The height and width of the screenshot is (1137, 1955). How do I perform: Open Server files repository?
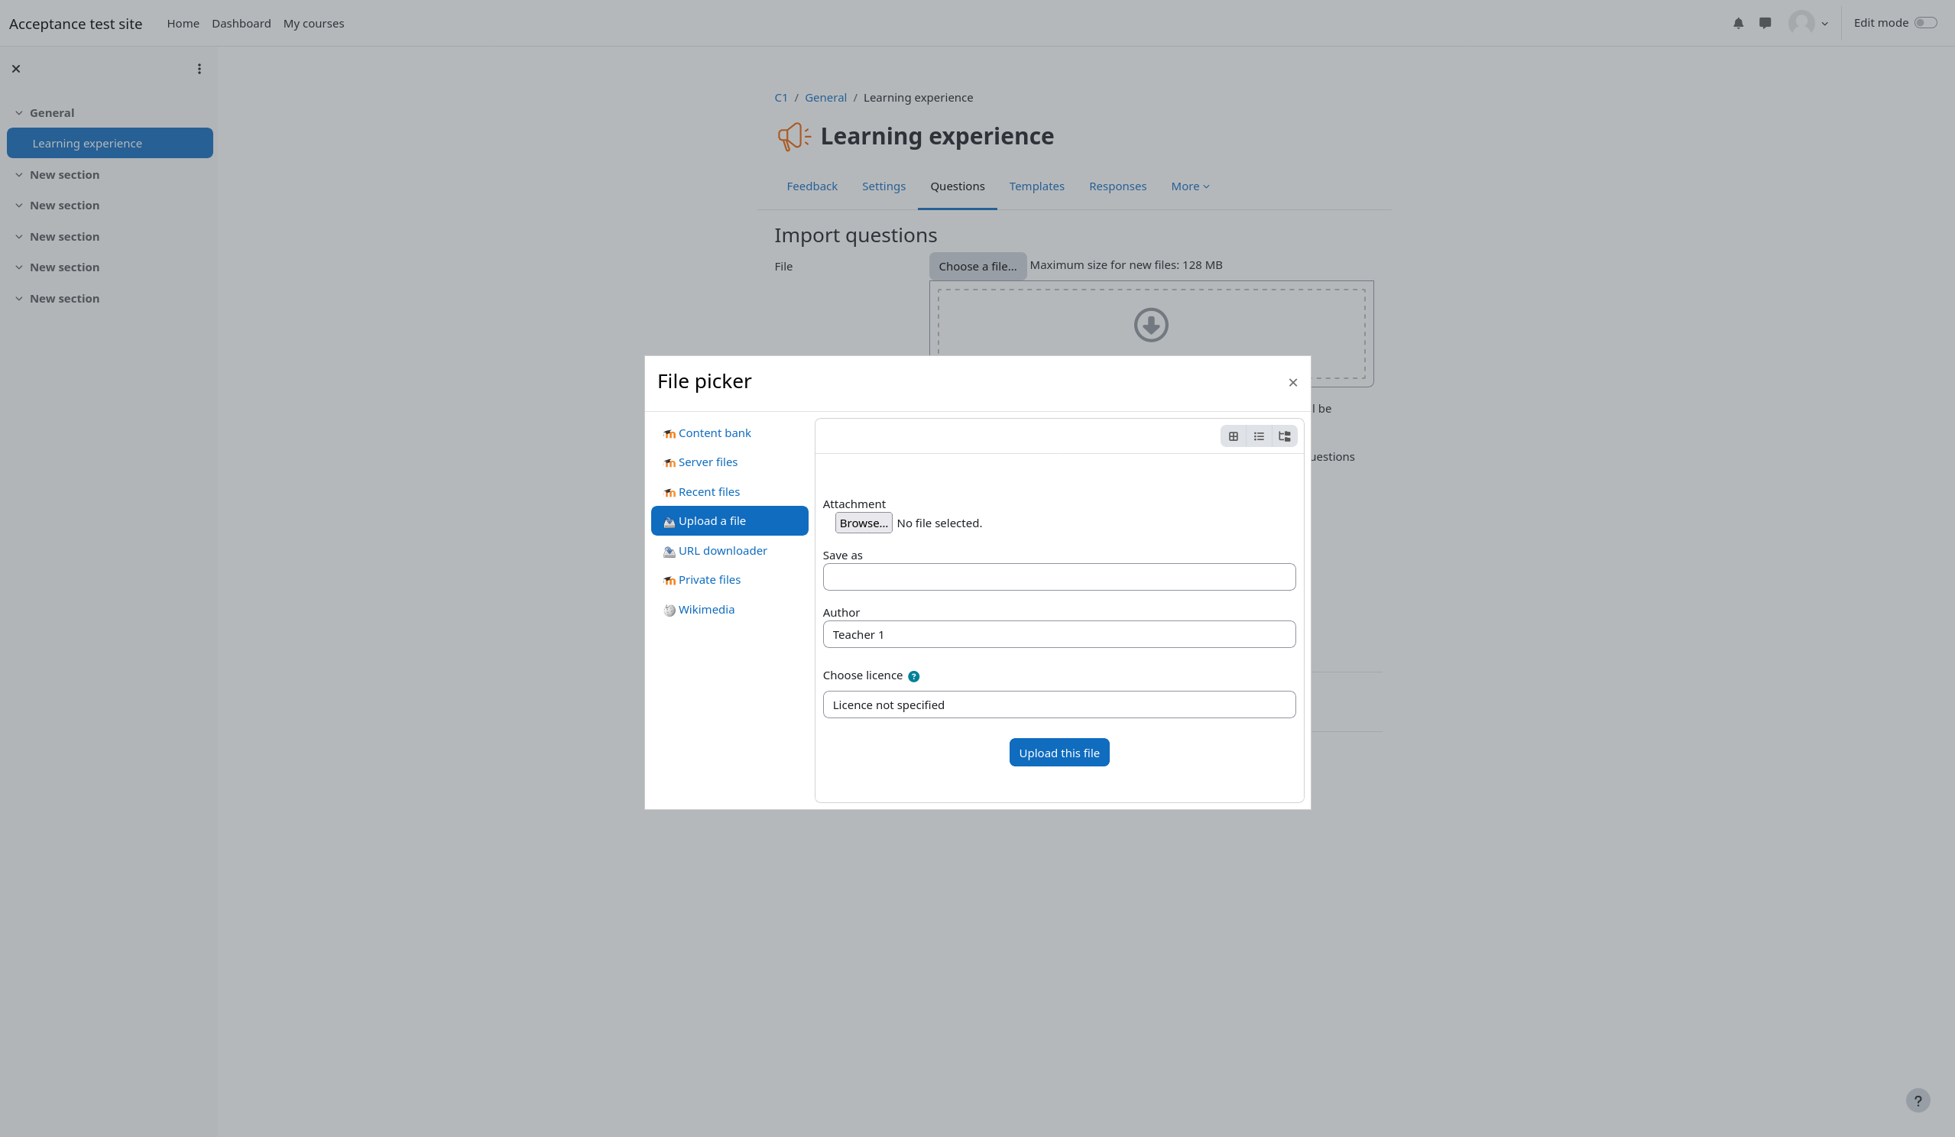click(x=707, y=462)
